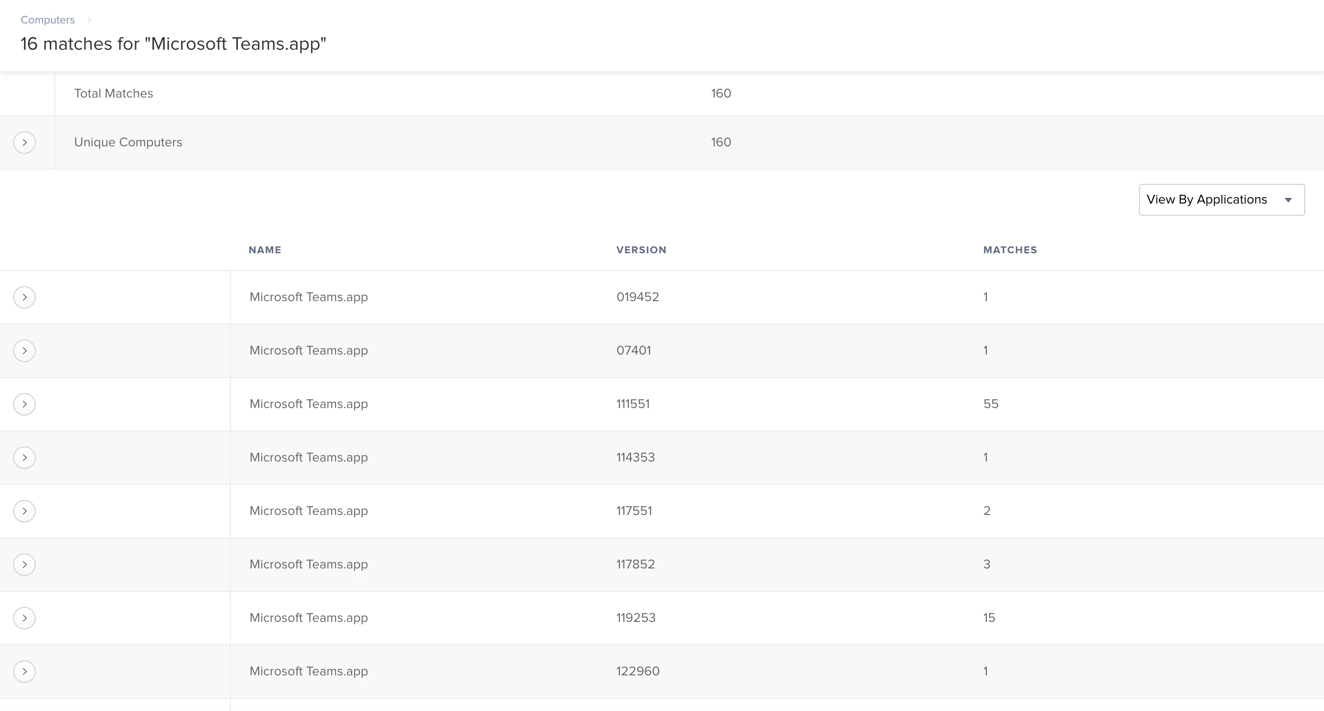The height and width of the screenshot is (711, 1324).
Task: Expand the version 07401 row
Action: pos(24,350)
